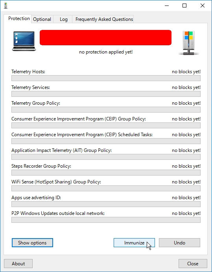
Task: Click 'no protection applied yet!' text
Action: pos(106,52)
